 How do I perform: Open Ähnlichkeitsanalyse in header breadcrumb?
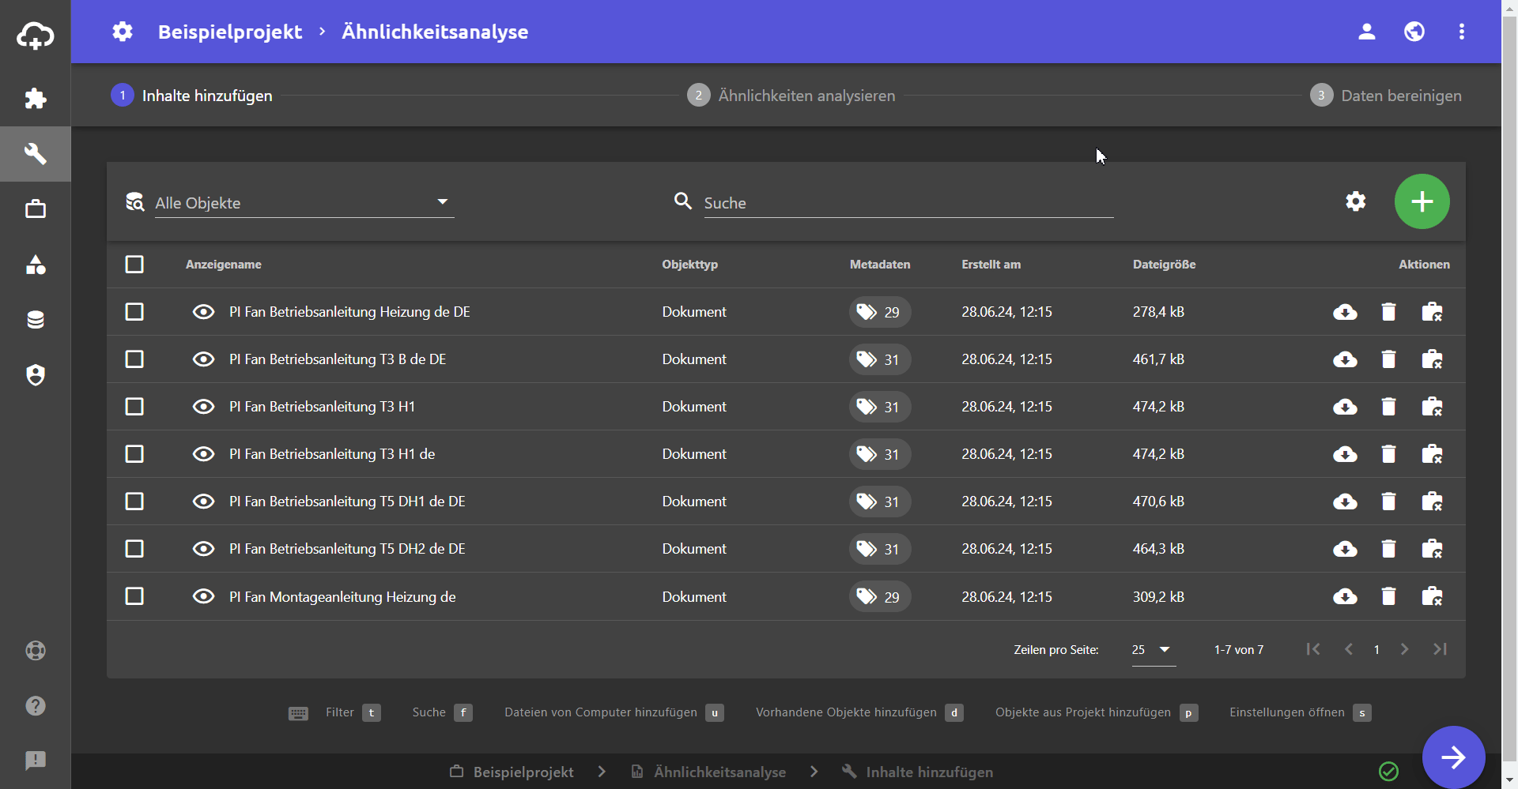435,32
